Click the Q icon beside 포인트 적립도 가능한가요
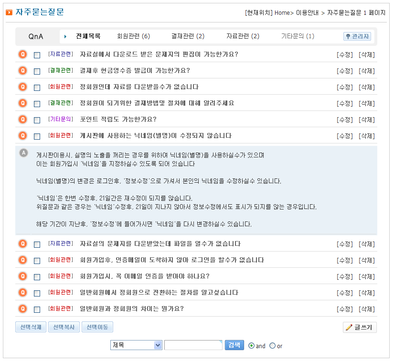The image size is (394, 363). 22,119
